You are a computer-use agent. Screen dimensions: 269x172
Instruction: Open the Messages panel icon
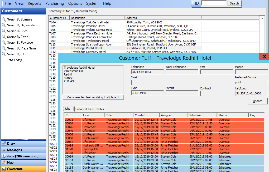(x=4, y=150)
